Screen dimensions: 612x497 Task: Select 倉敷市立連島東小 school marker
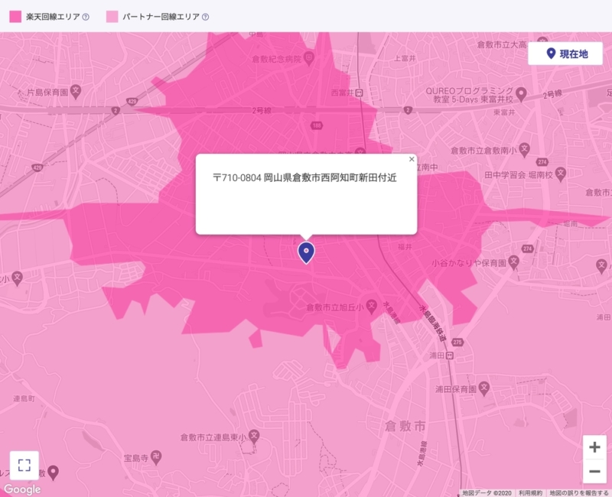click(255, 437)
